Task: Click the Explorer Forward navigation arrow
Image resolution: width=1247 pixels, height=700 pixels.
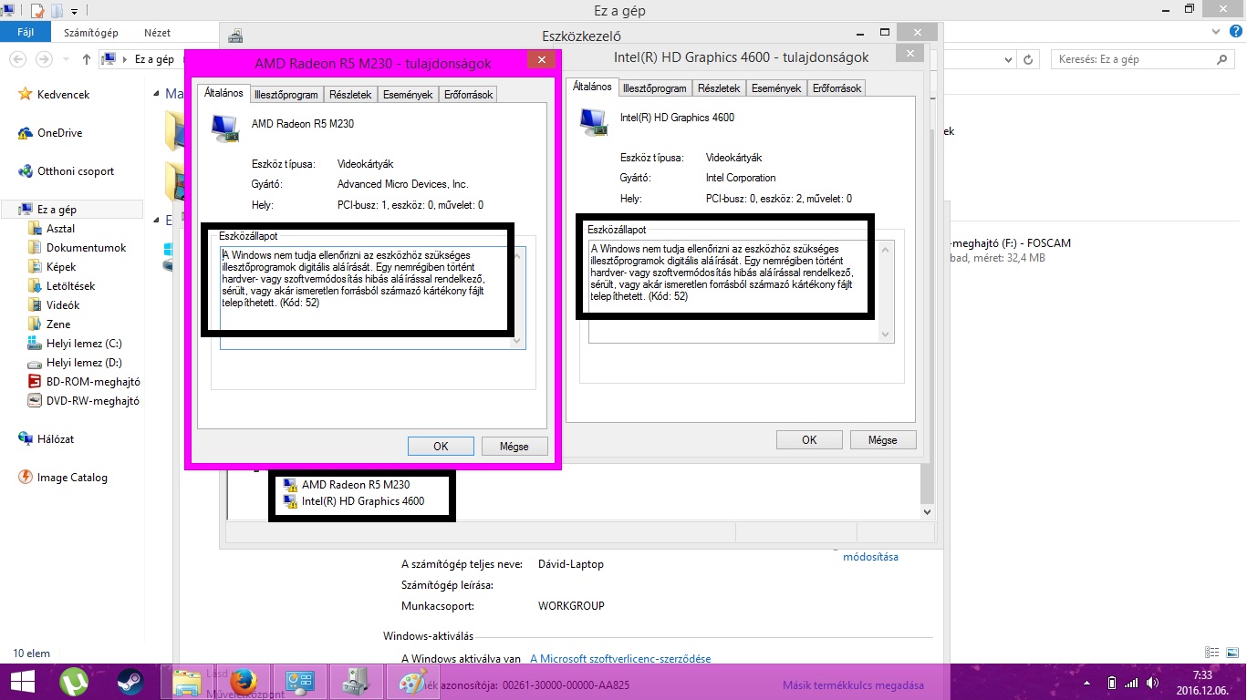Action: (43, 59)
